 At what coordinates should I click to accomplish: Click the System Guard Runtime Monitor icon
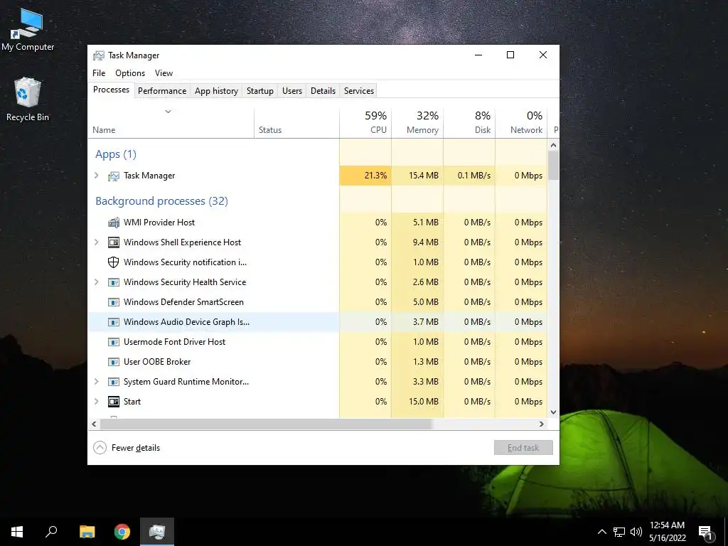click(113, 382)
